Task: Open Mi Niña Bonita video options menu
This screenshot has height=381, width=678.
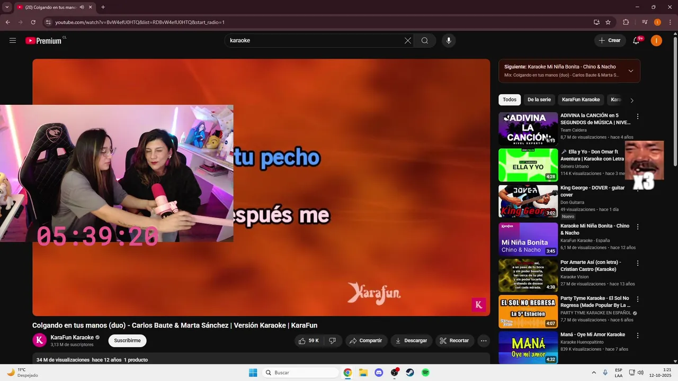Action: (638, 227)
